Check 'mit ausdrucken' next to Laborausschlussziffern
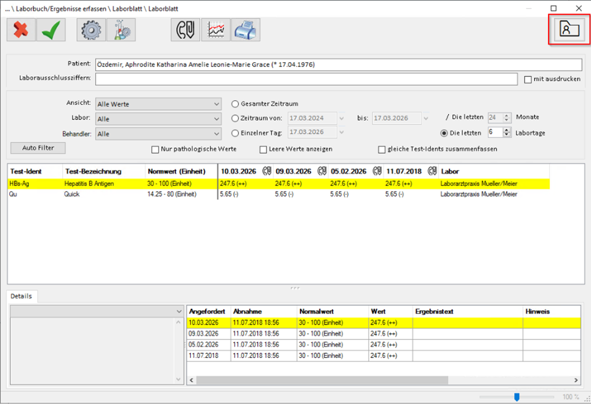591x404 pixels. pos(528,78)
